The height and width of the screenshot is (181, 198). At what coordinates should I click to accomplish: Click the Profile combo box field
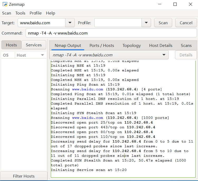click(x=118, y=23)
